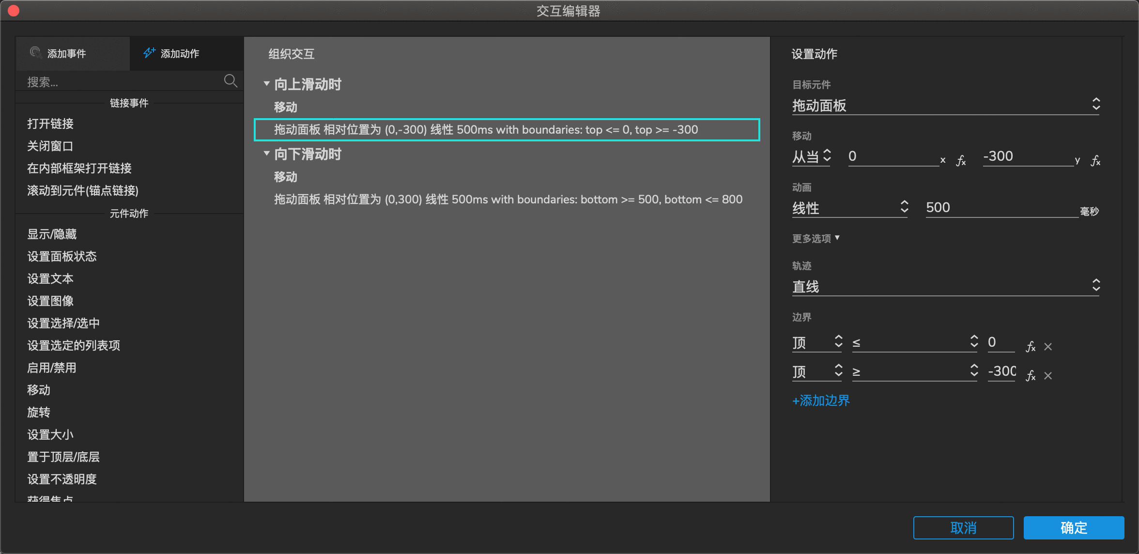
Task: Click the +添加边界 link
Action: (821, 400)
